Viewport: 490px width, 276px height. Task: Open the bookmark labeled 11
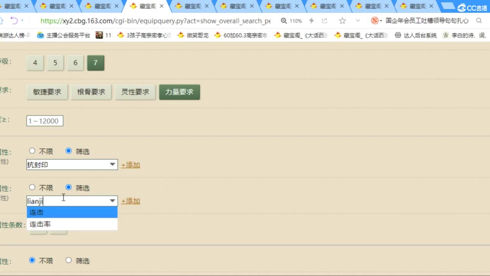104,35
